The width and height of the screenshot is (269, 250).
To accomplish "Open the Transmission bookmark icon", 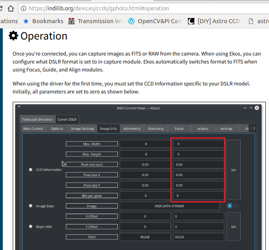I will click(x=71, y=21).
